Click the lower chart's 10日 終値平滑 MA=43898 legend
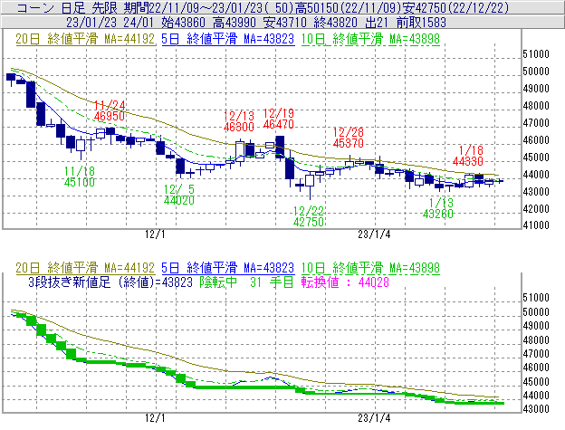Viewport: 565px width, 430px height. (x=370, y=268)
